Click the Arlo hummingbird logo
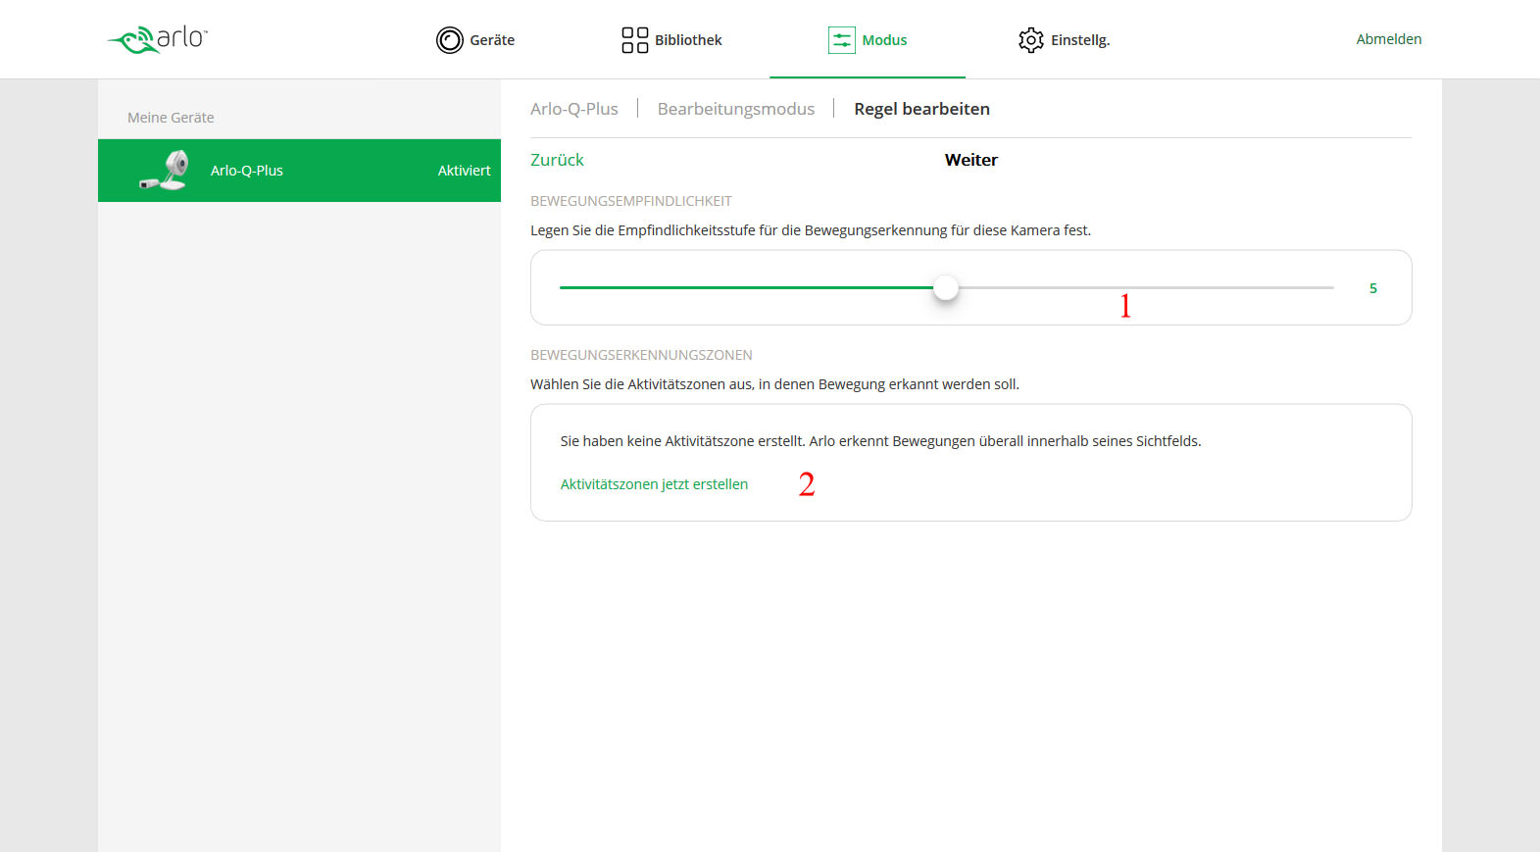The height and width of the screenshot is (852, 1540). point(157,39)
